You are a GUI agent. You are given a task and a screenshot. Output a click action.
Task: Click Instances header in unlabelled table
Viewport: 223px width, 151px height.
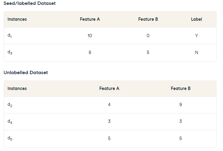coord(17,88)
